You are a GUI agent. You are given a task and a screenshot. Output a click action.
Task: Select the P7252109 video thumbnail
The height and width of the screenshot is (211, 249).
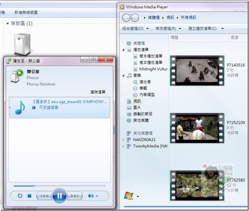pyautogui.click(x=197, y=128)
